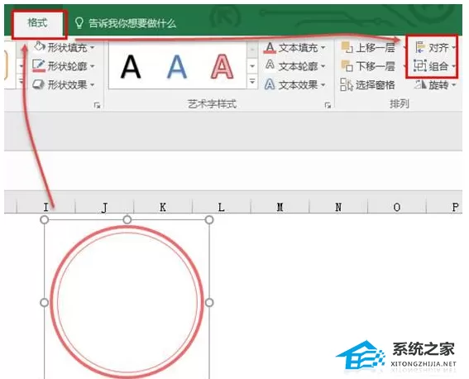Select the red outlined A WordArt style
469x379 pixels.
click(222, 67)
